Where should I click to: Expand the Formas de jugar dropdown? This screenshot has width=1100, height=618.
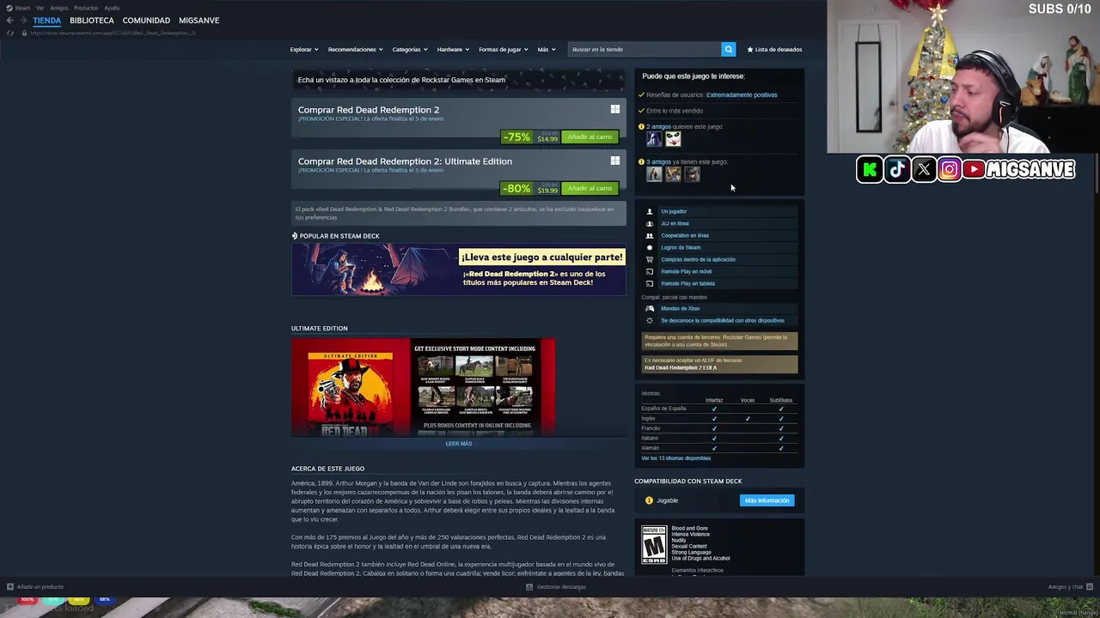click(x=504, y=49)
